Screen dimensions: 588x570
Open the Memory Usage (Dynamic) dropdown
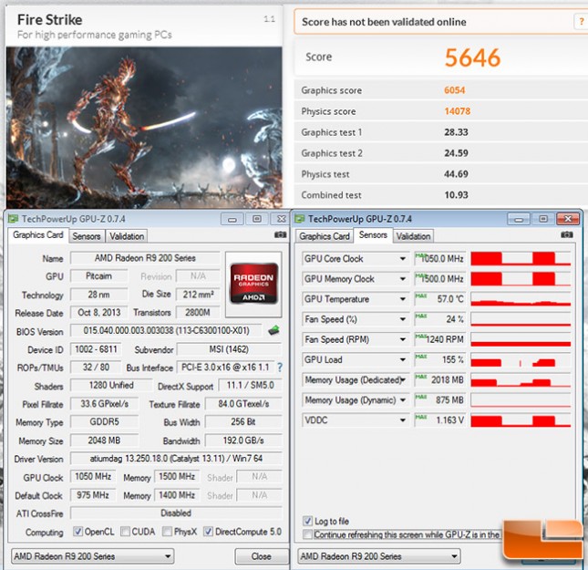pos(402,400)
